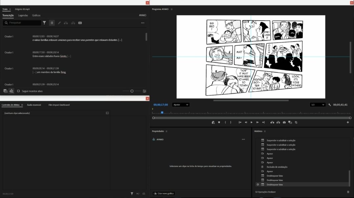This screenshot has height=198, width=354.
Task: Open the Programa: AYAKO panel menu
Action: click(172, 9)
